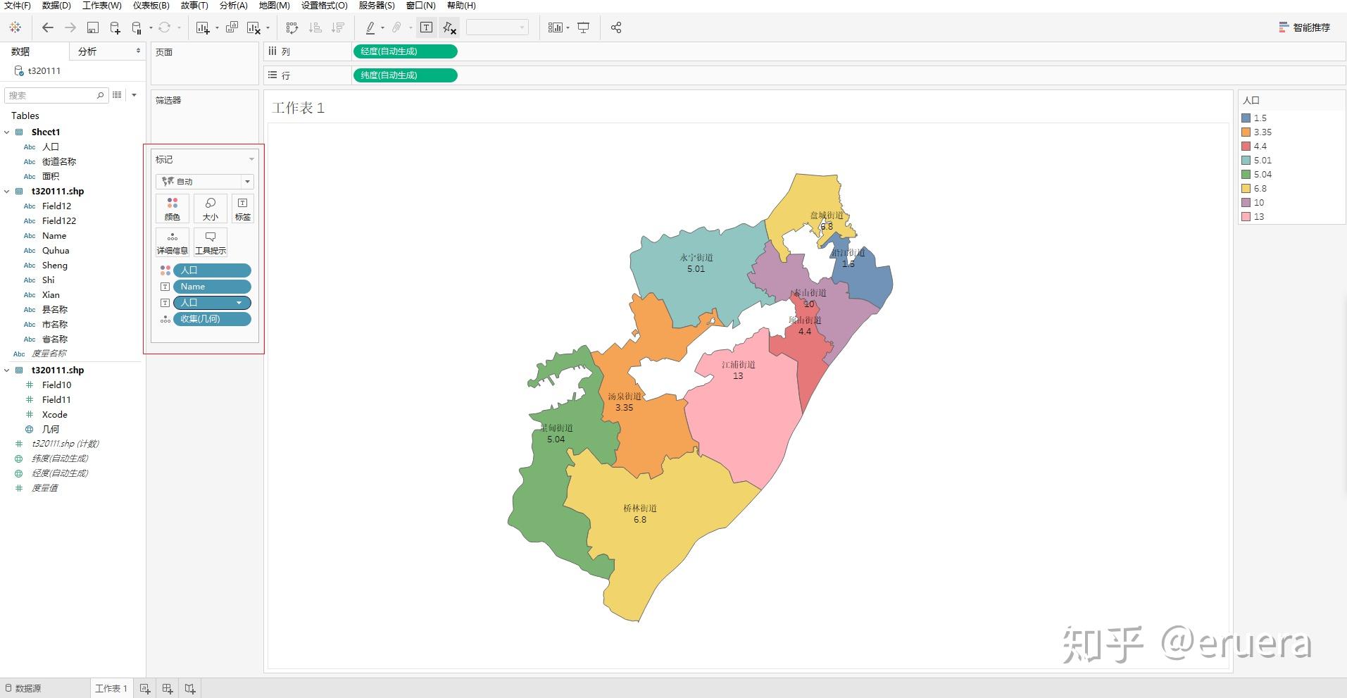Collapse the Sheet1 table tree
Viewport: 1347px width, 698px height.
pyautogui.click(x=7, y=132)
